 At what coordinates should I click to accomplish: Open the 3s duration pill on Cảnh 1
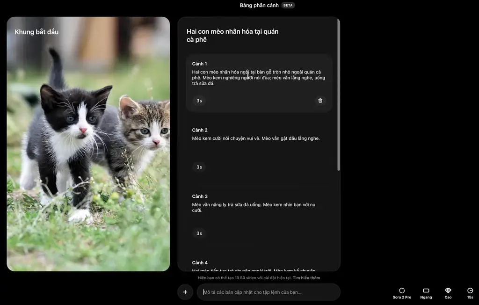click(199, 101)
